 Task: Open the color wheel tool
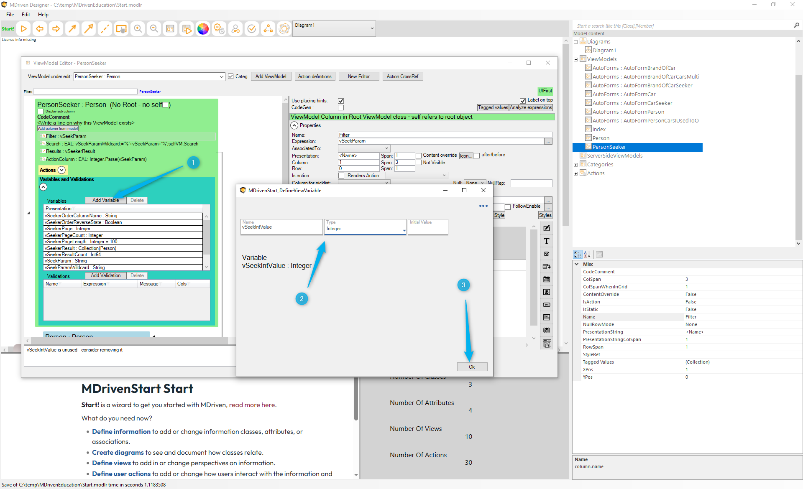[203, 29]
